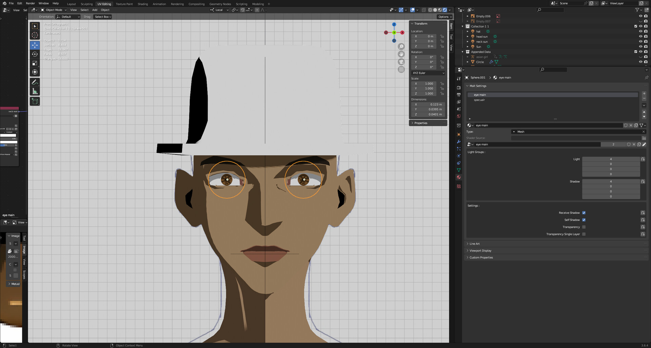This screenshot has width=651, height=348.
Task: Choose the Measure tool
Action: (x=35, y=91)
